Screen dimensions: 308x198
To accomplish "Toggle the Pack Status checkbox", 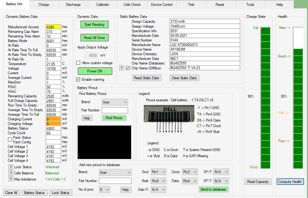I will pos(10,140).
